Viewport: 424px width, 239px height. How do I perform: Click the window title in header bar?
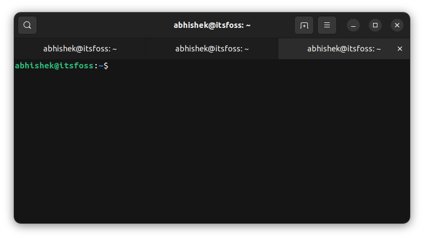(x=212, y=25)
